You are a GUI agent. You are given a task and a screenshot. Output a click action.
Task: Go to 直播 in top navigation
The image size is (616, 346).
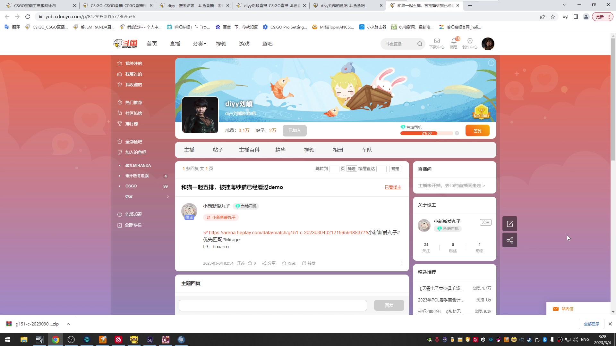coord(175,44)
